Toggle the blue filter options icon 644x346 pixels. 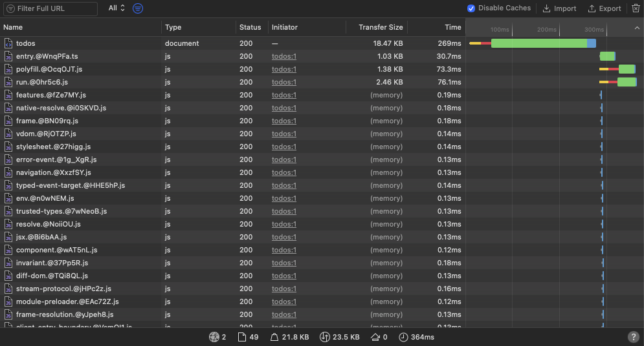(x=138, y=8)
